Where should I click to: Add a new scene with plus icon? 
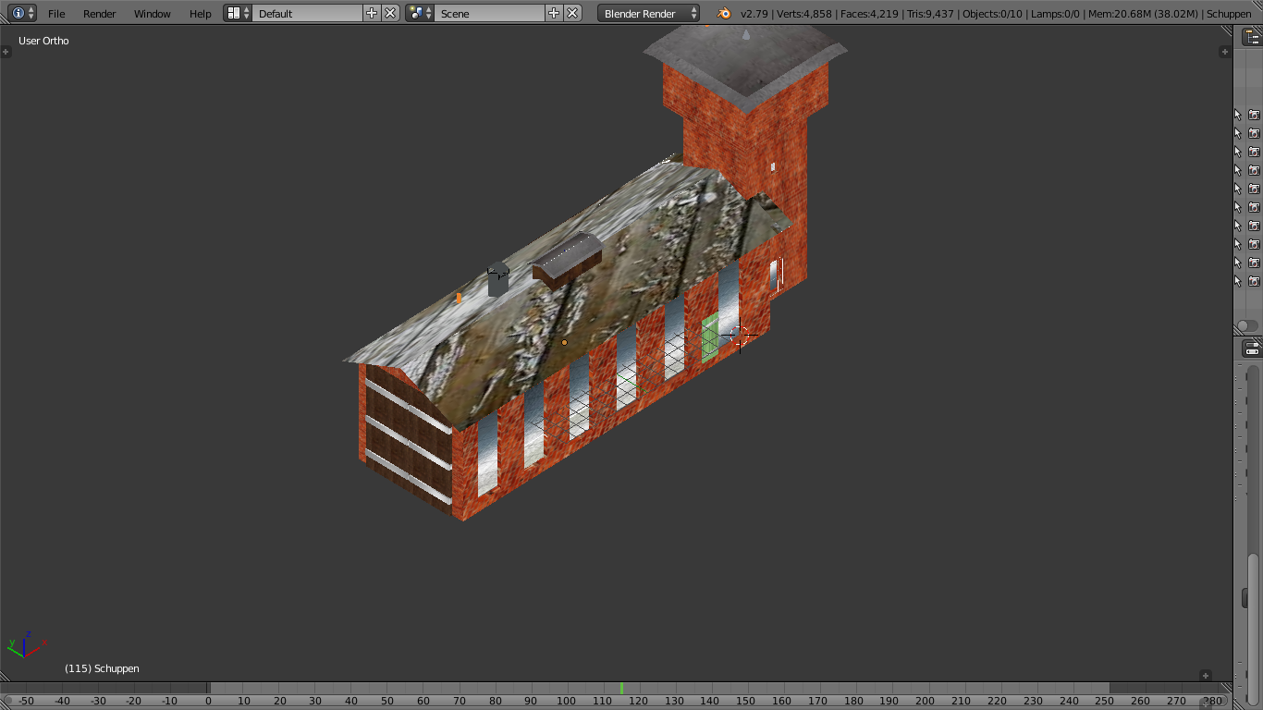point(554,13)
